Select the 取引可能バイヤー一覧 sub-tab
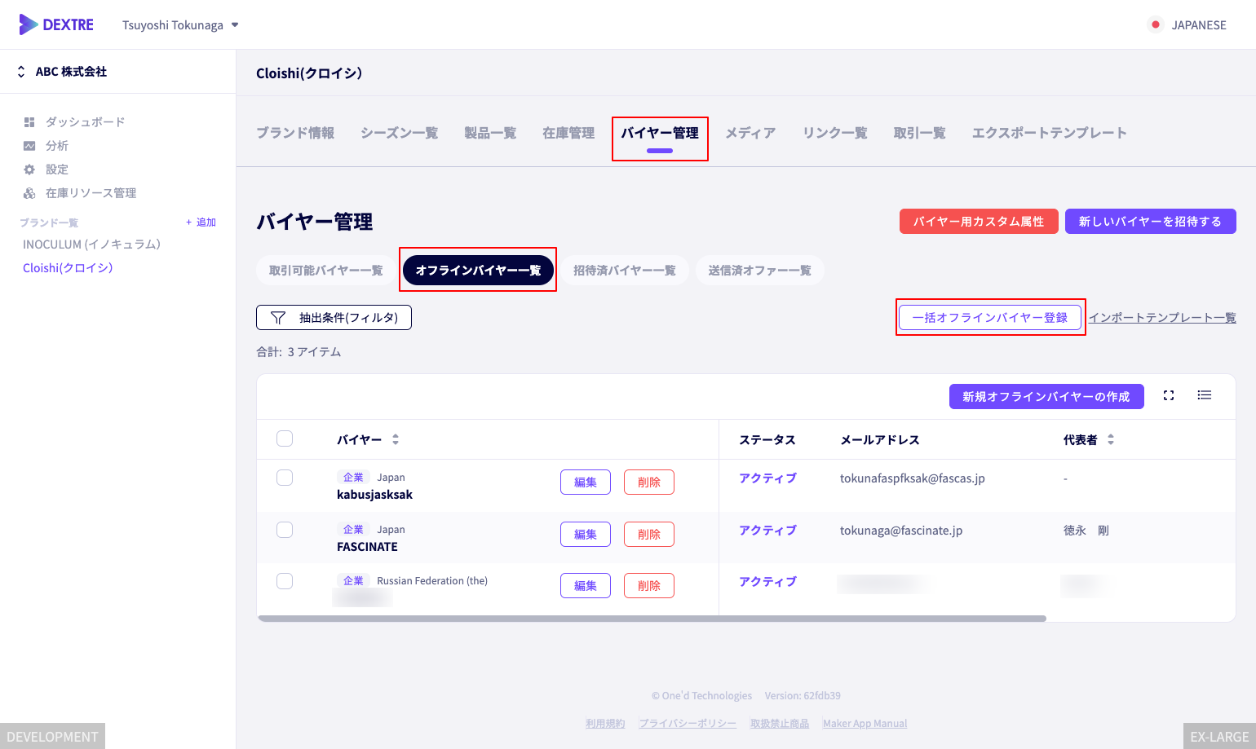This screenshot has height=749, width=1256. pyautogui.click(x=326, y=271)
